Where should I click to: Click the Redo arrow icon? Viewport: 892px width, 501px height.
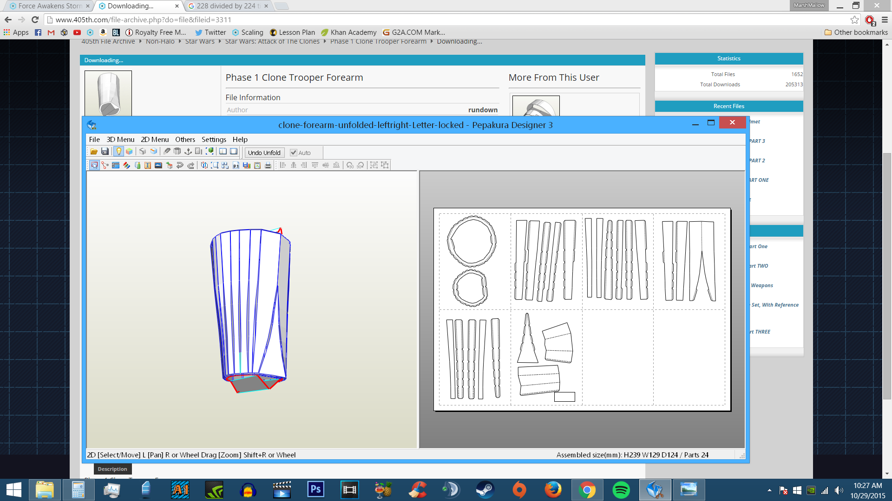[190, 165]
